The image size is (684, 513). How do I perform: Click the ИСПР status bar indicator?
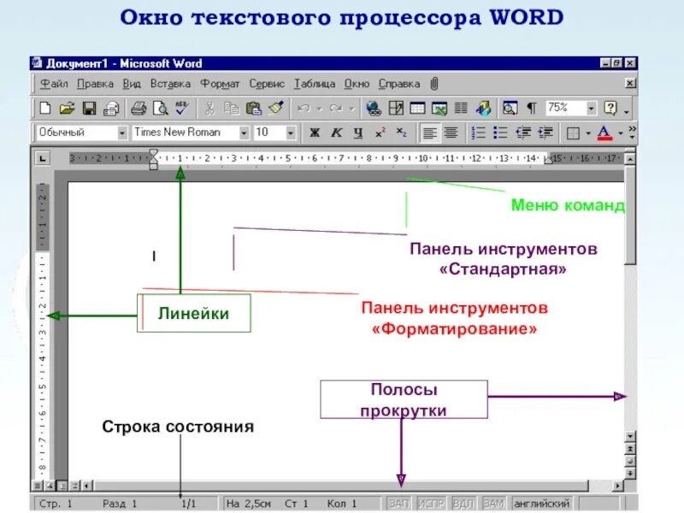point(431,504)
